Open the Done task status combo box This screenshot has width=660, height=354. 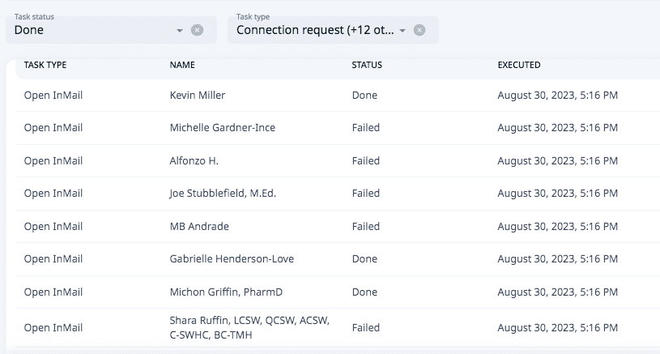111,30
